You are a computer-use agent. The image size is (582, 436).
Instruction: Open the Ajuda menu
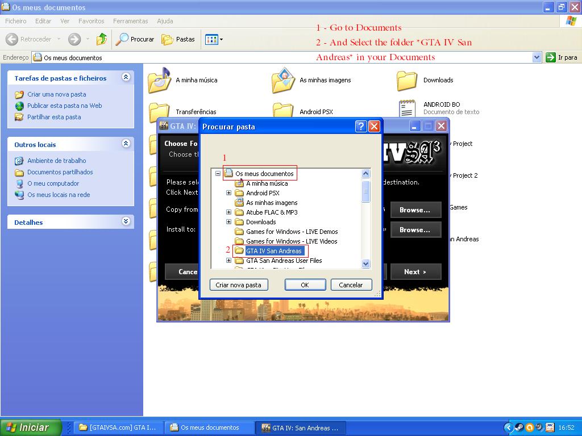coord(165,21)
